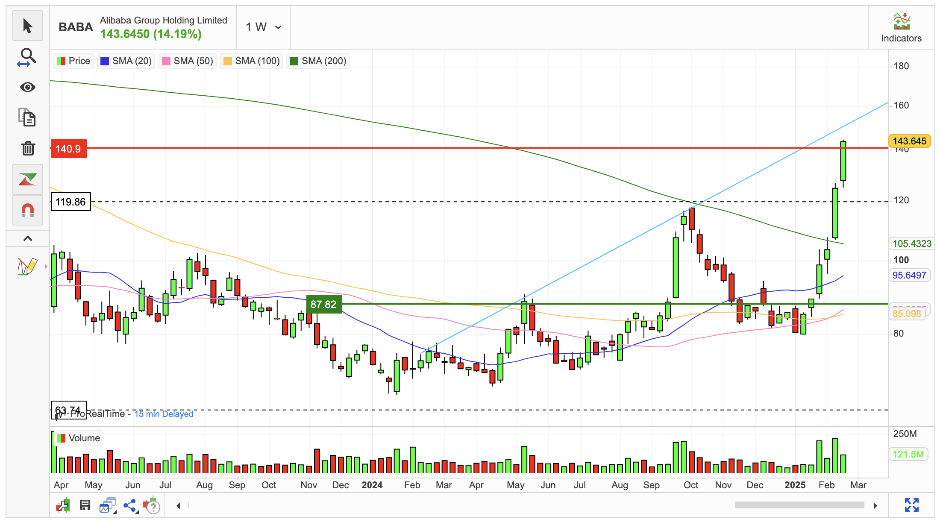Select the pencil drawing tools icon

click(27, 266)
